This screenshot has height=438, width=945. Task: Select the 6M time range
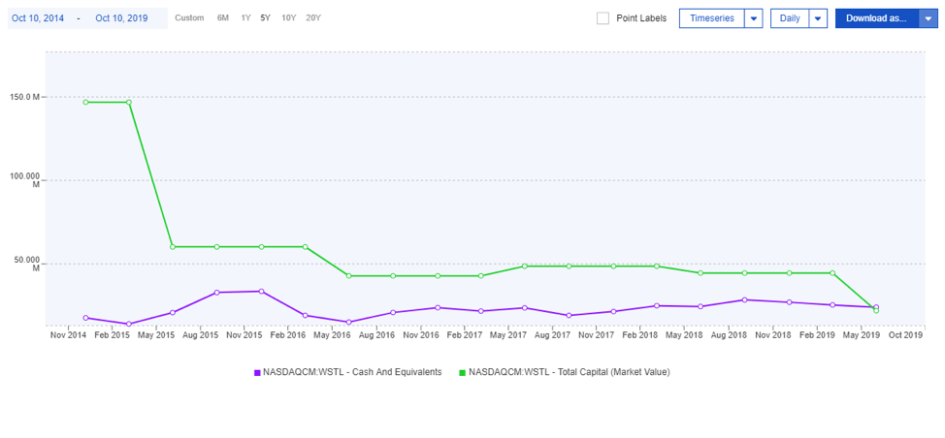point(223,18)
